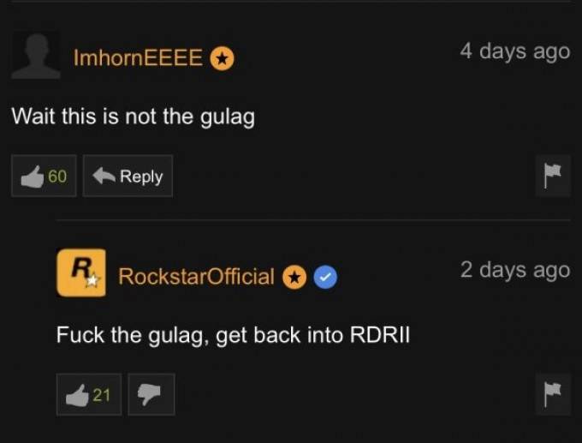Upvote the RockstarOfficial reply
The height and width of the screenshot is (443, 582).
(x=89, y=394)
